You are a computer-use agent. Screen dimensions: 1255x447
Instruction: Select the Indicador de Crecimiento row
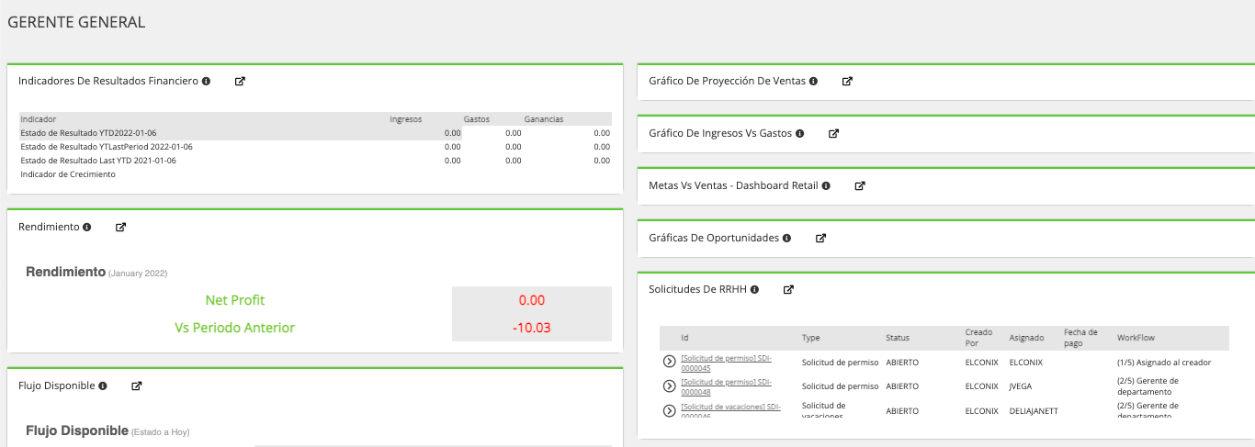click(315, 174)
